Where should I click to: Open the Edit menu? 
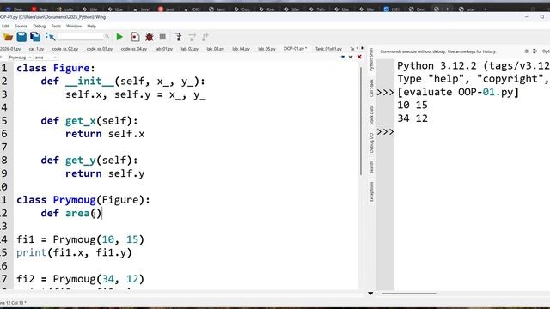(x=6, y=27)
